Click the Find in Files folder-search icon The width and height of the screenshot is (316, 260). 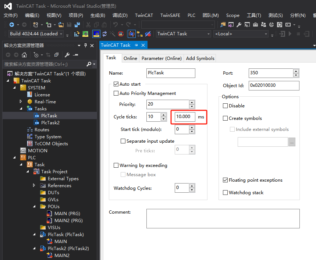point(223,25)
